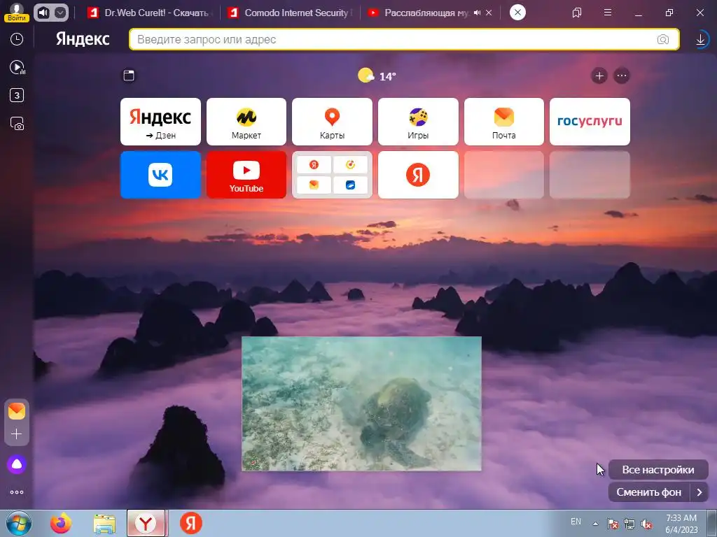Open volume tray icon

tap(646, 524)
